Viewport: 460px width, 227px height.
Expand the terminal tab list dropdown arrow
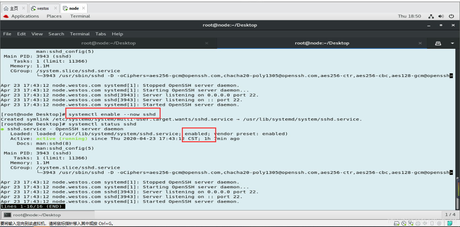(x=453, y=43)
